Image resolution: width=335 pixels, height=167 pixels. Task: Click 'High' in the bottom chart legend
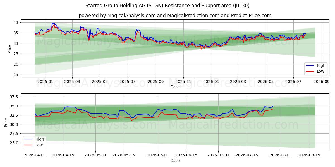39,139
